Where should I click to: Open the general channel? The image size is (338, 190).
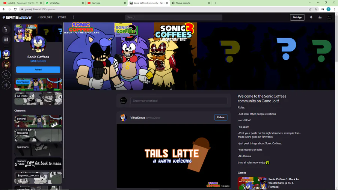[x=38, y=121]
